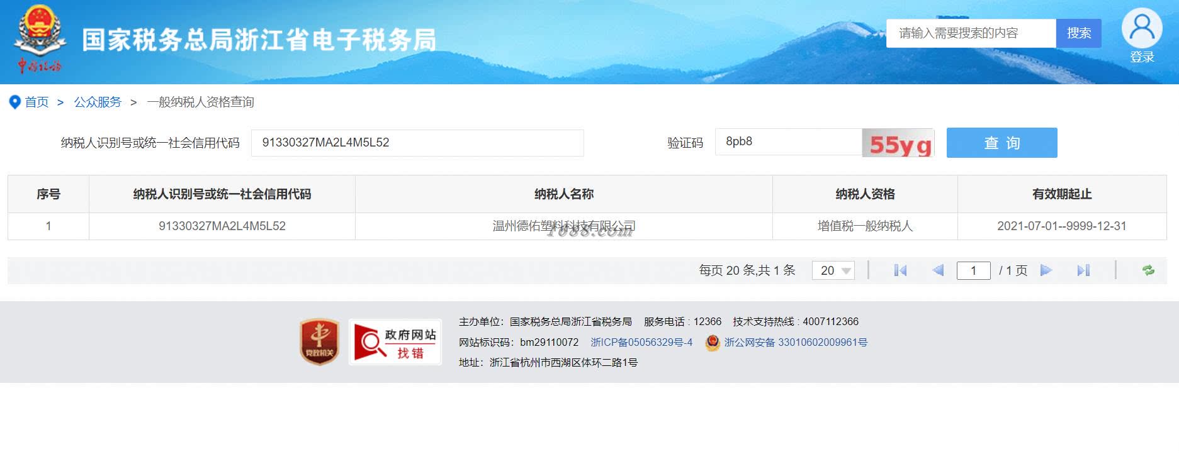The width and height of the screenshot is (1179, 459).
Task: Navigate to 公众服务 breadcrumb
Action: [x=98, y=102]
